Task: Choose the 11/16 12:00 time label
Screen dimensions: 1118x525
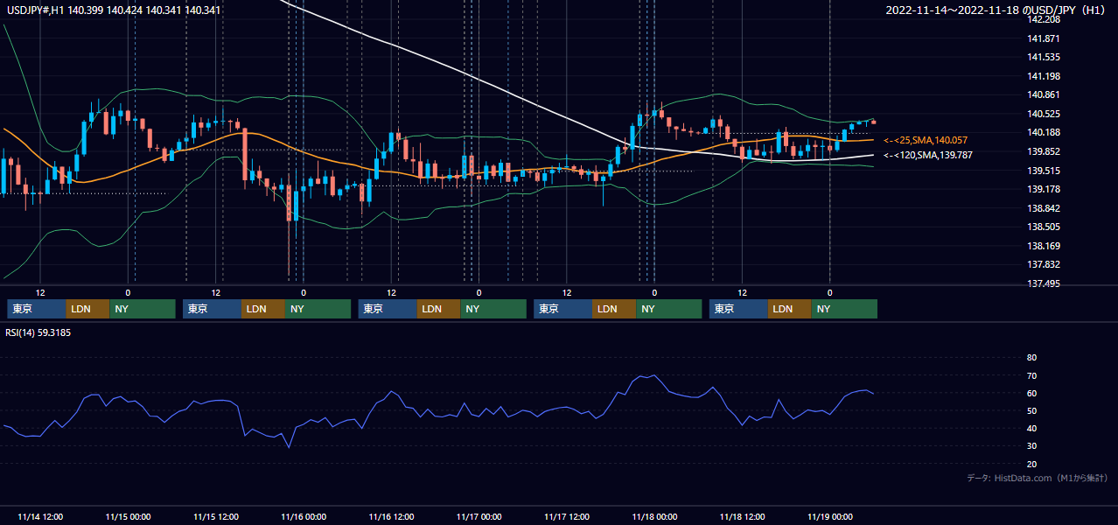Action: (392, 516)
